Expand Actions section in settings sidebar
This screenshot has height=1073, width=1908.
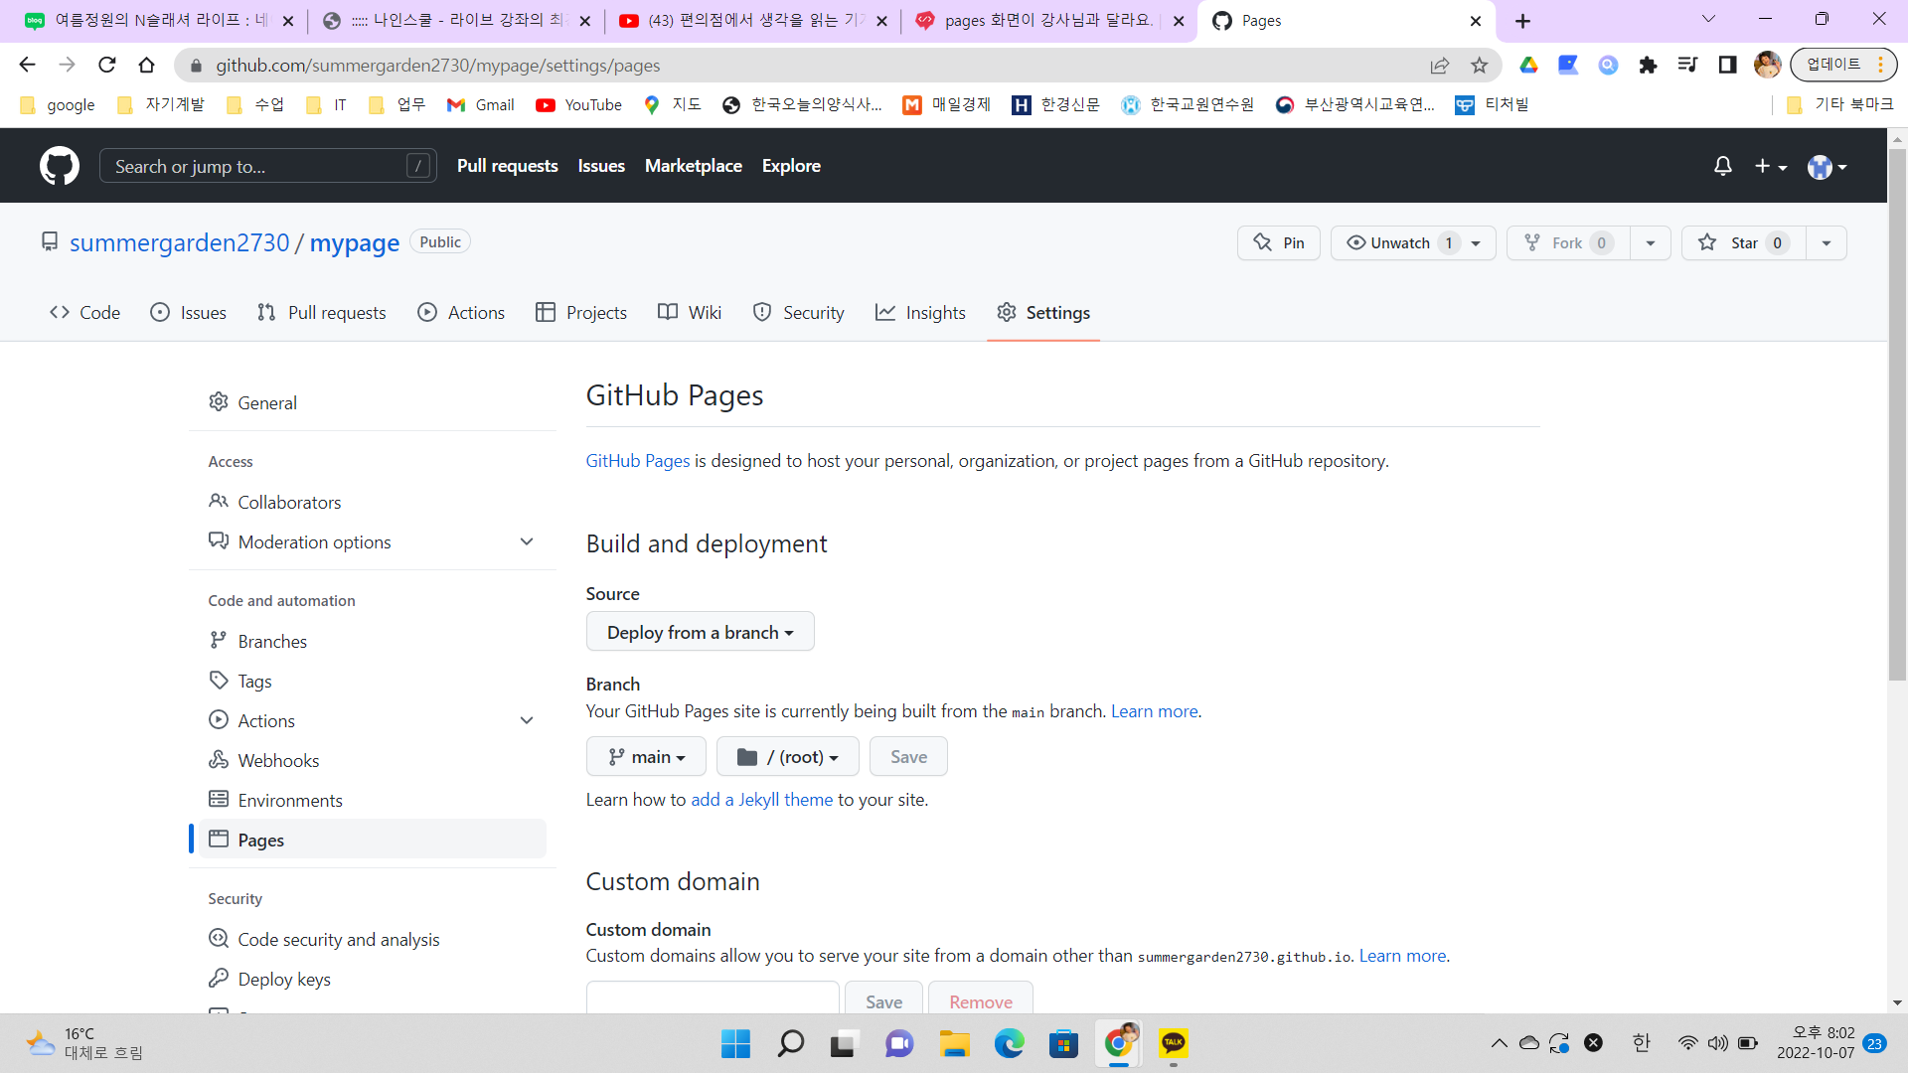click(527, 721)
